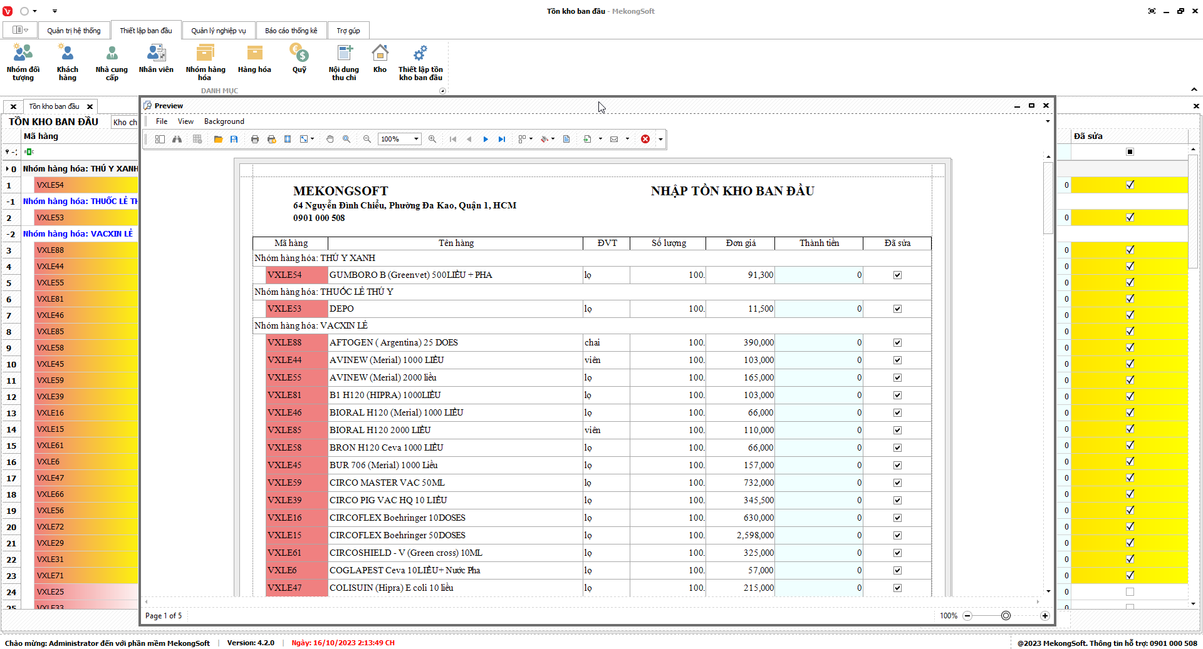Switch to Báo cáo thống kê tab
This screenshot has width=1203, height=649.
(291, 31)
